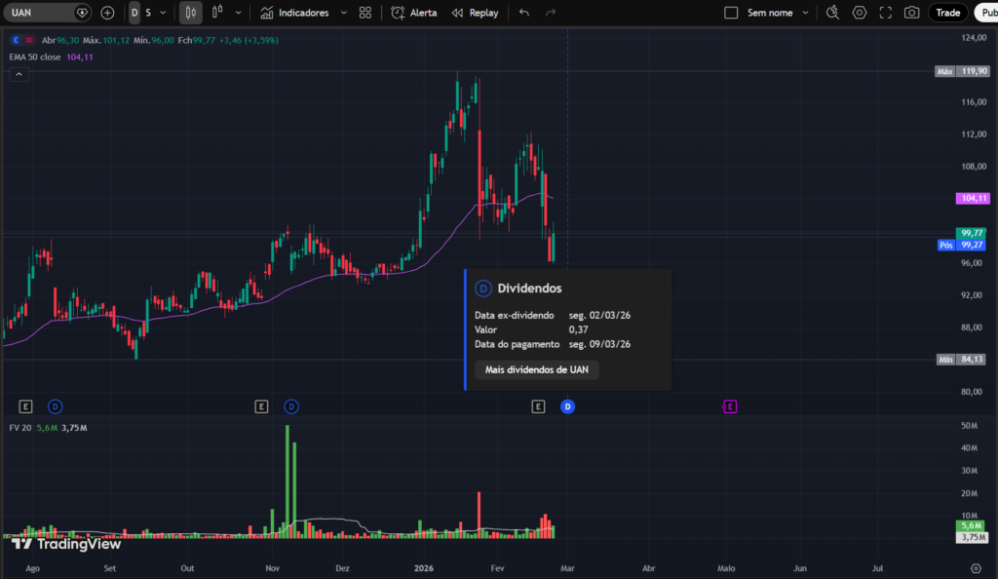Screen dimensions: 998x579
Task: Select the daily D timeframe
Action: coord(134,13)
